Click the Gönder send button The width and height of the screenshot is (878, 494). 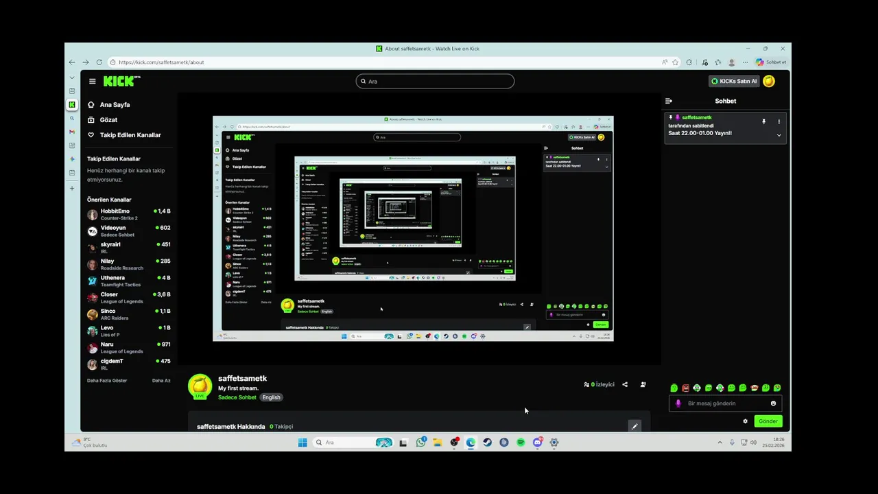pos(768,421)
